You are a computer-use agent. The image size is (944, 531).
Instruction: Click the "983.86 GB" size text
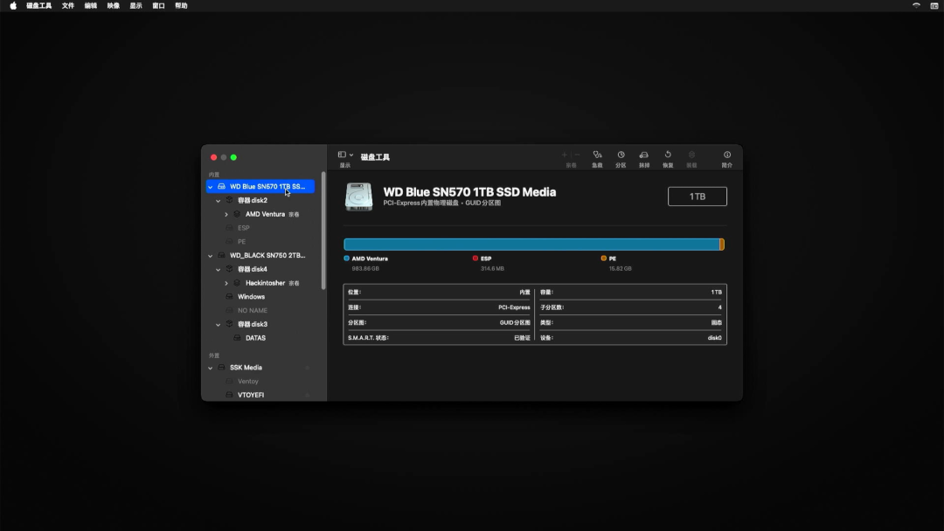point(365,269)
